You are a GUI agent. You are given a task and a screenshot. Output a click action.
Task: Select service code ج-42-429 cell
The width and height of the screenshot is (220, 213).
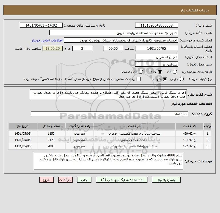tap(189, 134)
